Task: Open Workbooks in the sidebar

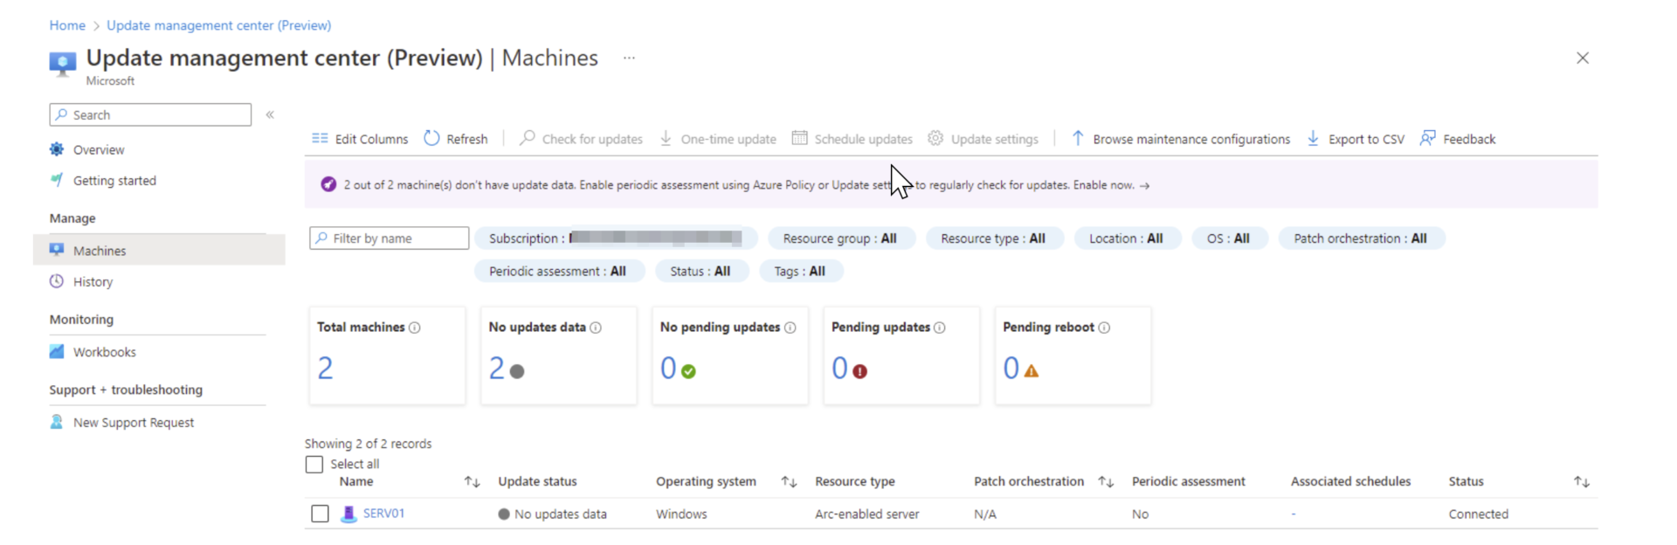Action: pos(105,352)
